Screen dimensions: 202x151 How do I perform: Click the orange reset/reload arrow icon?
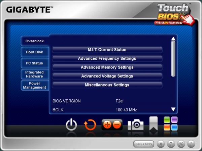(x=90, y=125)
